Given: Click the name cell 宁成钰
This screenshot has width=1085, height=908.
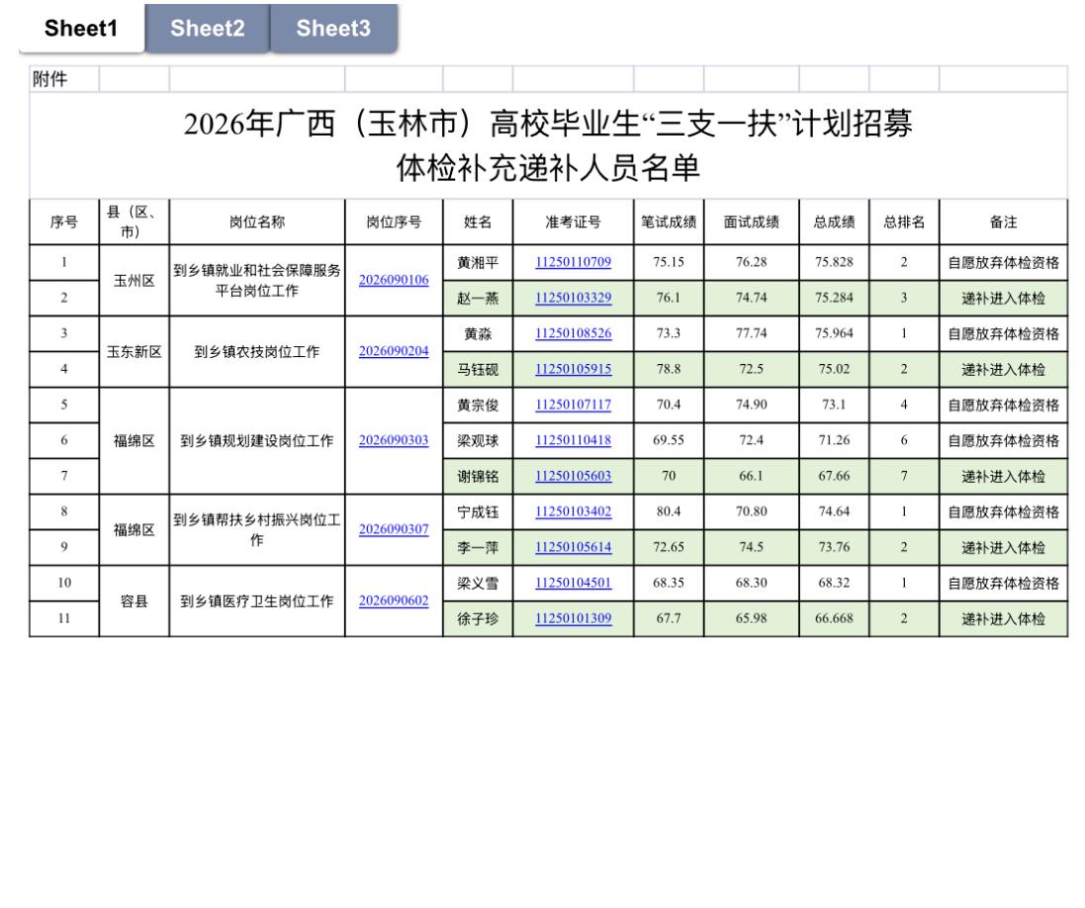Looking at the screenshot, I should [x=478, y=511].
